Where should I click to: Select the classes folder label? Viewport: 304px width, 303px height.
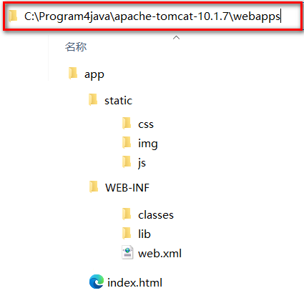pyautogui.click(x=156, y=215)
